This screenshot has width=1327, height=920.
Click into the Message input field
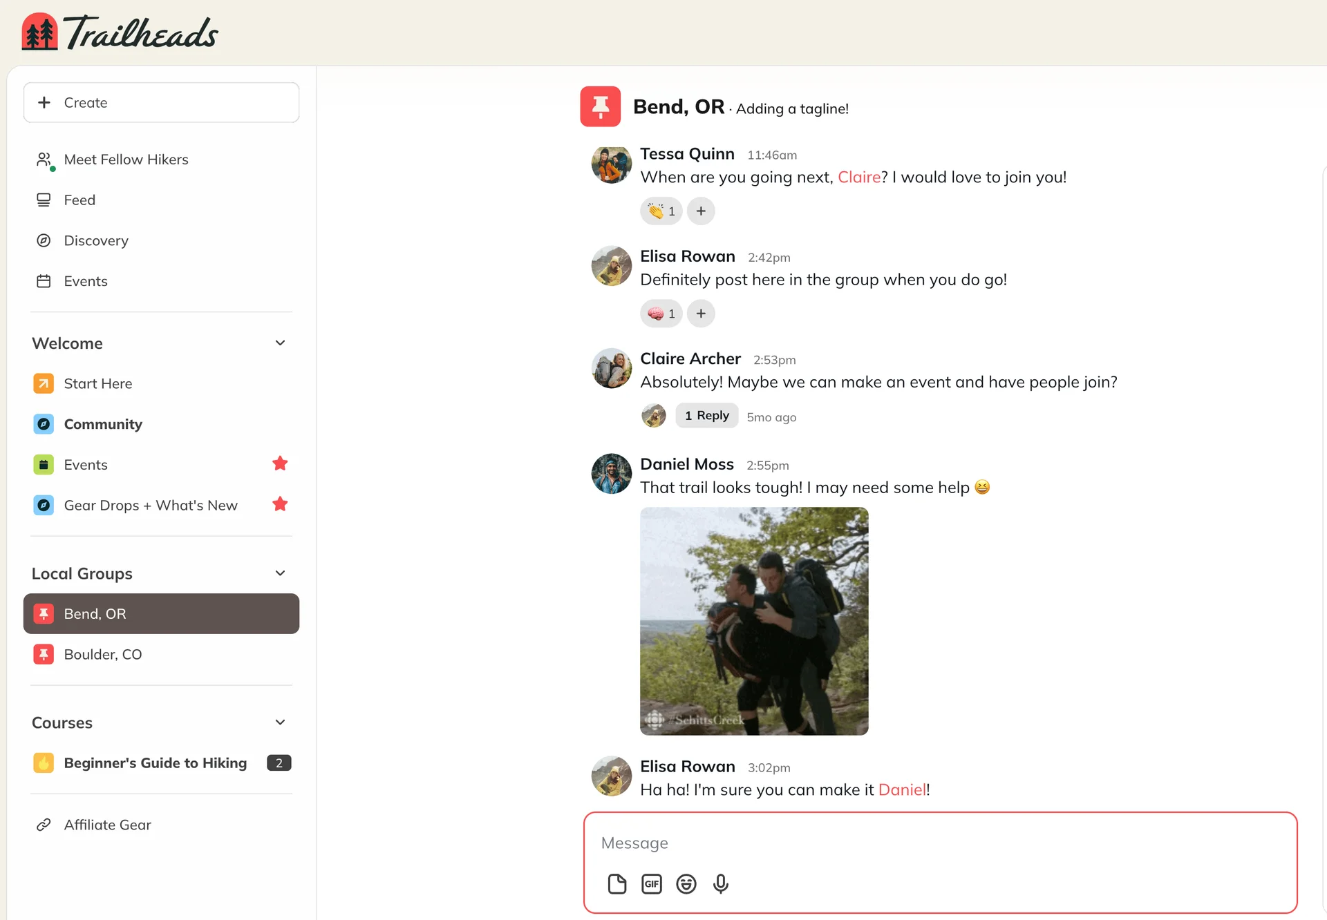(940, 843)
